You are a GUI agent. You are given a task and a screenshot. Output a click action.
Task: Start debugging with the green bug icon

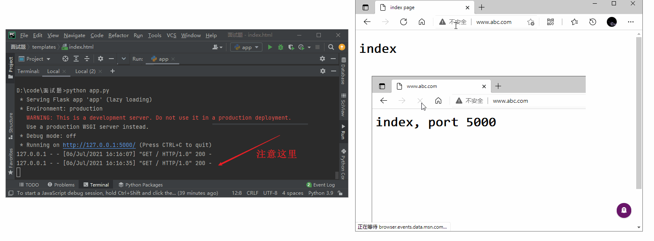click(x=281, y=47)
